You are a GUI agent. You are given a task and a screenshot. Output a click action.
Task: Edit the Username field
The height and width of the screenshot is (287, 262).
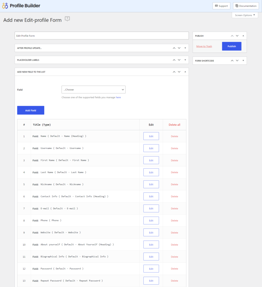point(151,148)
